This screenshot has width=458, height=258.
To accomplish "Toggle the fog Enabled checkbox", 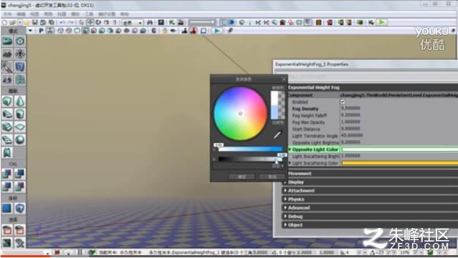I will (x=343, y=102).
